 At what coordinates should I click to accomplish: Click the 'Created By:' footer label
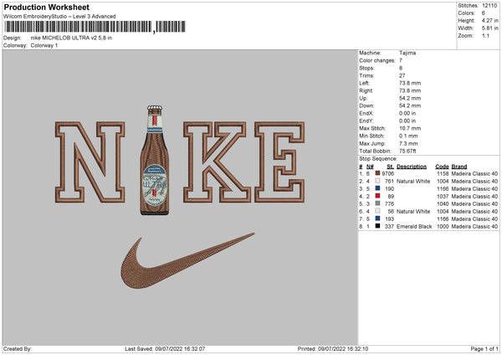click(18, 348)
